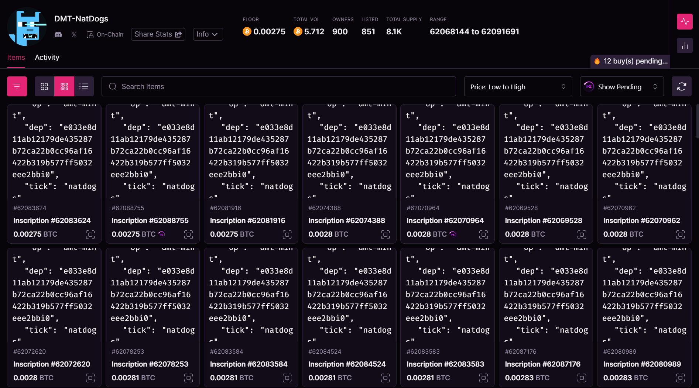Open the collection's Discord link icon
The image size is (699, 388).
pos(58,34)
